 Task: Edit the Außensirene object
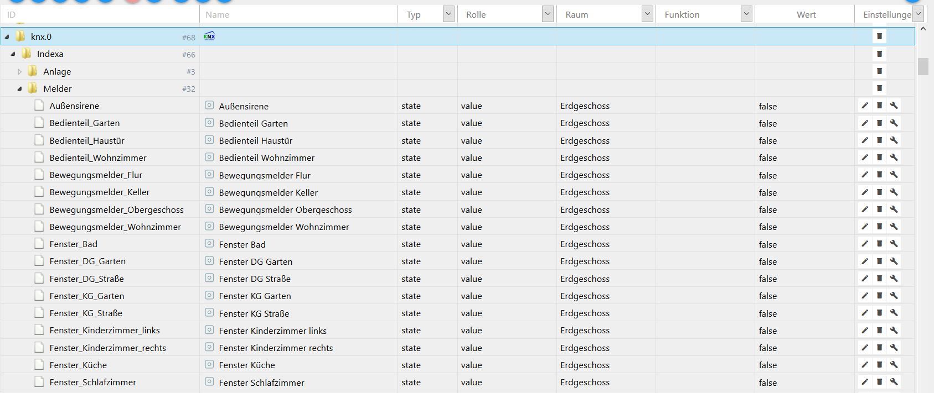click(864, 106)
